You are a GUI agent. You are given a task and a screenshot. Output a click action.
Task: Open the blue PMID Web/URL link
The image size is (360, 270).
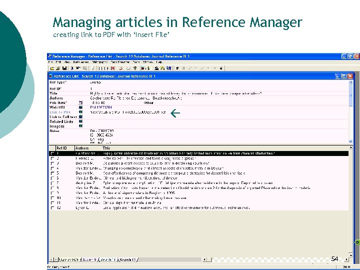pyautogui.click(x=101, y=107)
